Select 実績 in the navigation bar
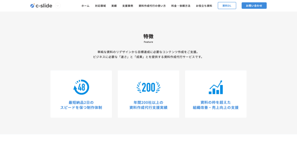The image size is (297, 146). tap(114, 6)
